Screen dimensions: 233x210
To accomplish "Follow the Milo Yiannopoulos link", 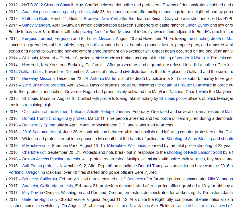I will (220, 179).
